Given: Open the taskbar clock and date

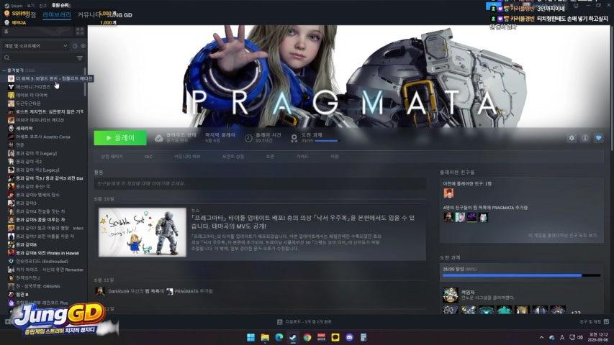Looking at the screenshot, I should 599,337.
